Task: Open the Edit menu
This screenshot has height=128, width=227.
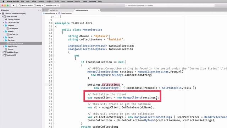Action: [28, 1]
